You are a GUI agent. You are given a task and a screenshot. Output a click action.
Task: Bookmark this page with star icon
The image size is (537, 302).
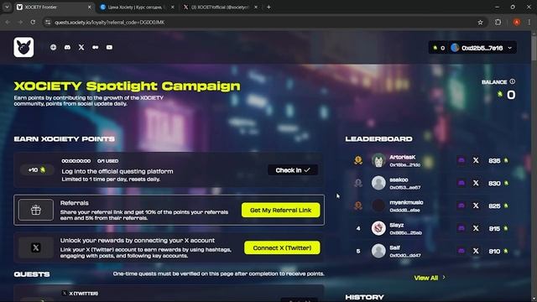[x=480, y=23]
